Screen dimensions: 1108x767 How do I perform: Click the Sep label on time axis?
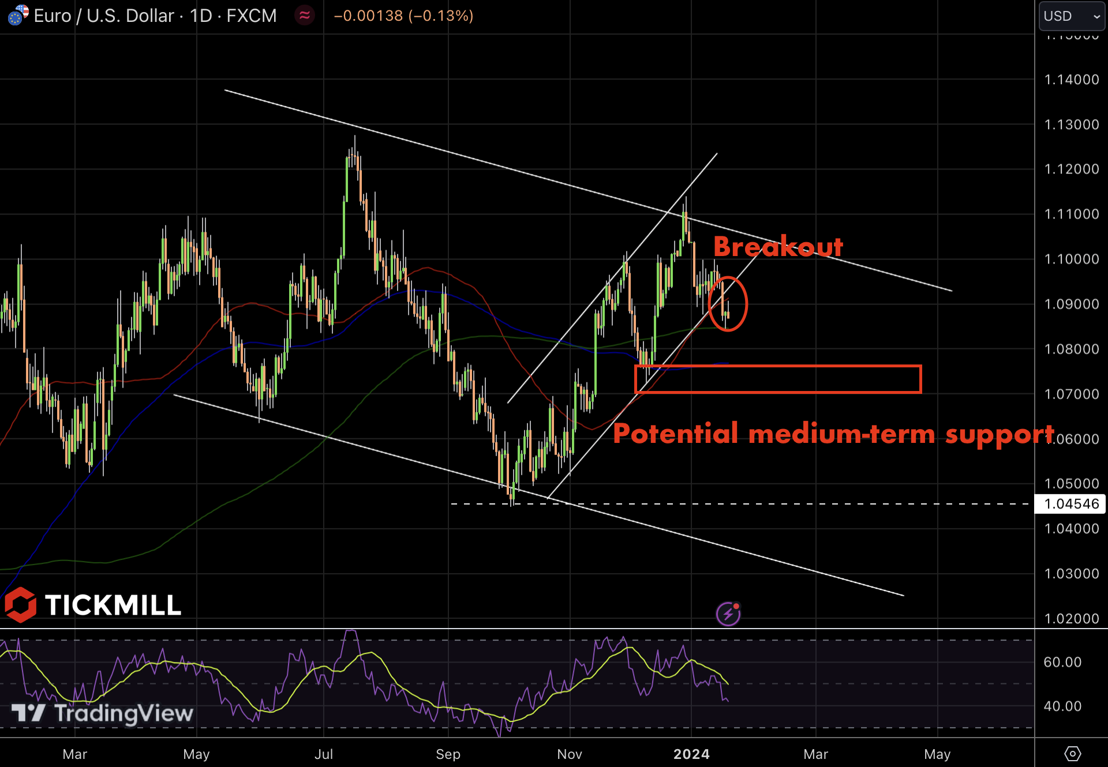point(448,754)
